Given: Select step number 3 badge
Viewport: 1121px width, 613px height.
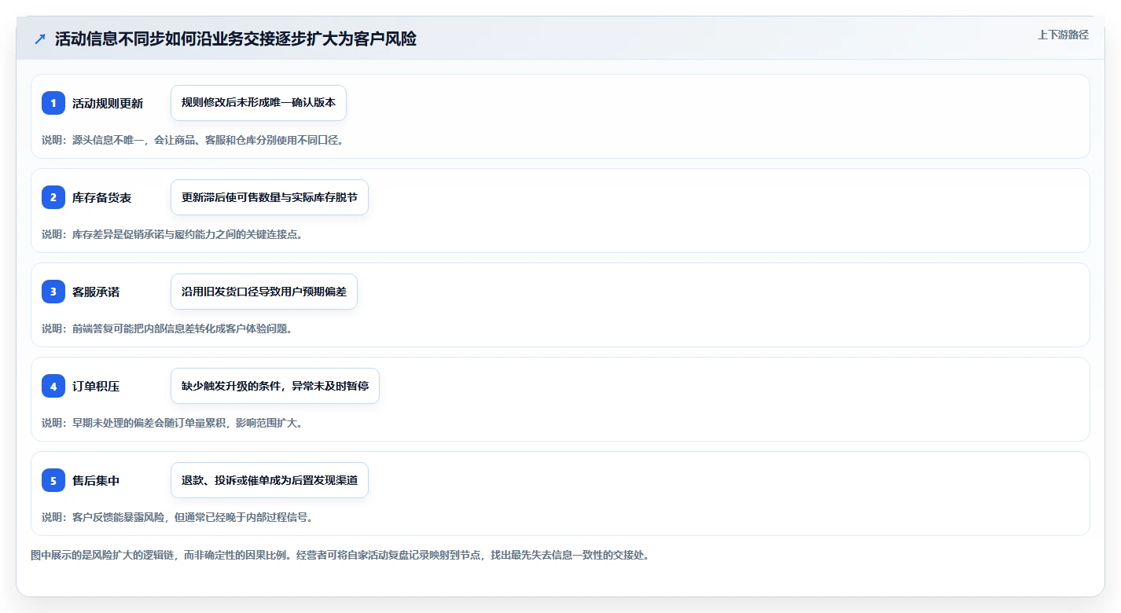Looking at the screenshot, I should [x=53, y=292].
